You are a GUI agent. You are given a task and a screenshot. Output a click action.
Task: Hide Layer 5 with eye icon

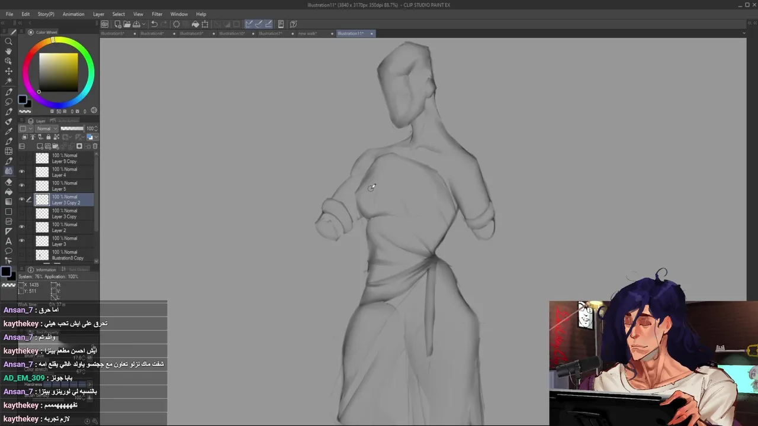click(22, 186)
